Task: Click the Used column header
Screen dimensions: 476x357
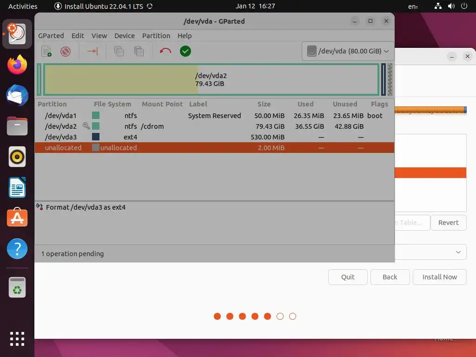Action: [305, 104]
